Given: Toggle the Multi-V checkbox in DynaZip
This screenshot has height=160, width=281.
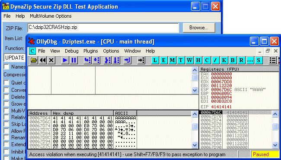Looking at the screenshot, I should (6, 110).
